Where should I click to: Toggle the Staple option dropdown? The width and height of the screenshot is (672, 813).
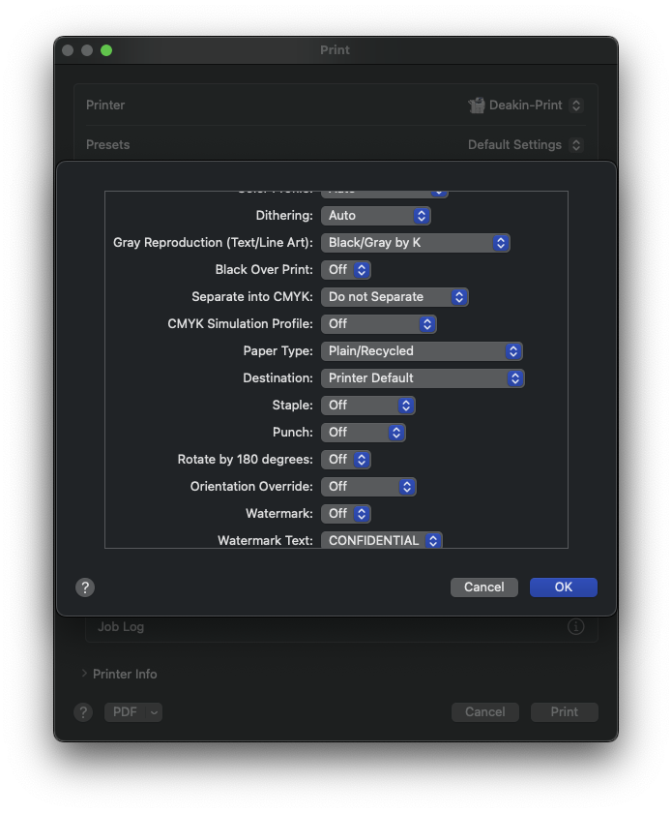tap(367, 405)
